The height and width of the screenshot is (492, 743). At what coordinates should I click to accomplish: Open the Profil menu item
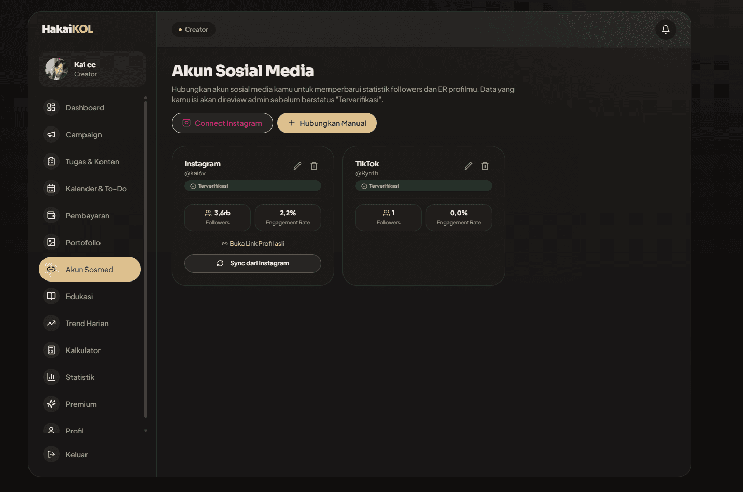90,428
